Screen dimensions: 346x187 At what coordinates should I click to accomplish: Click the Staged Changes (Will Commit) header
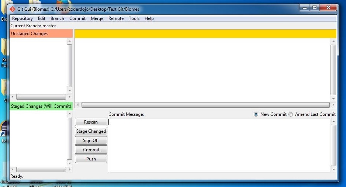tap(41, 106)
